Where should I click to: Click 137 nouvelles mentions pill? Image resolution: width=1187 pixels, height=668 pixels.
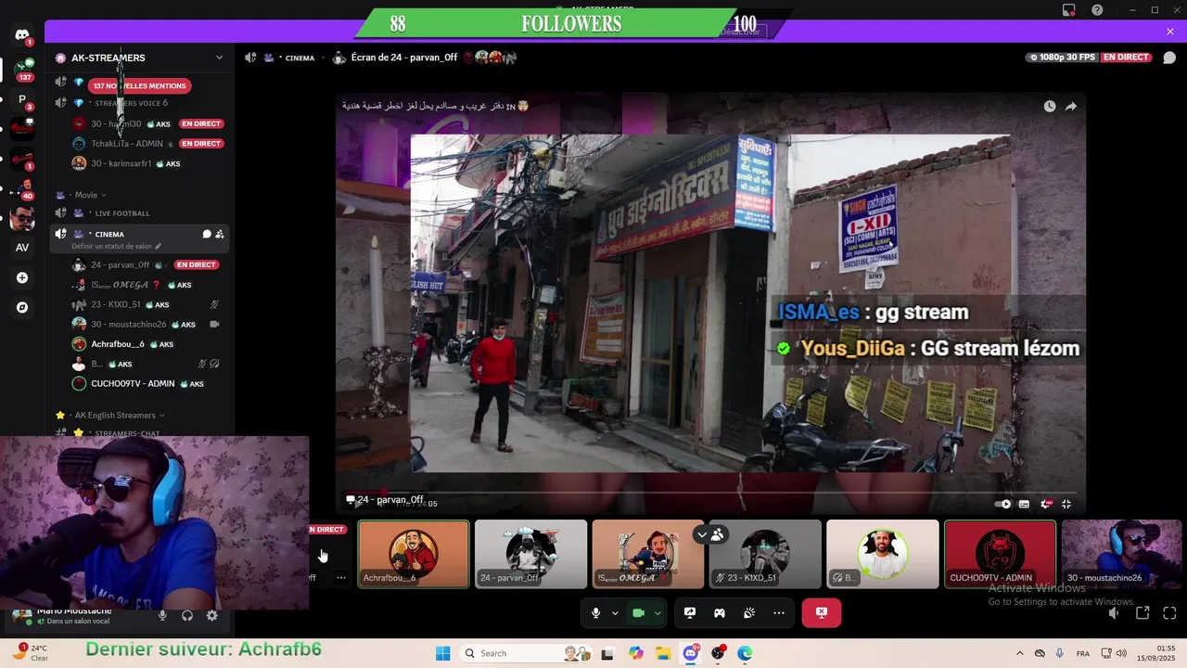pyautogui.click(x=139, y=85)
